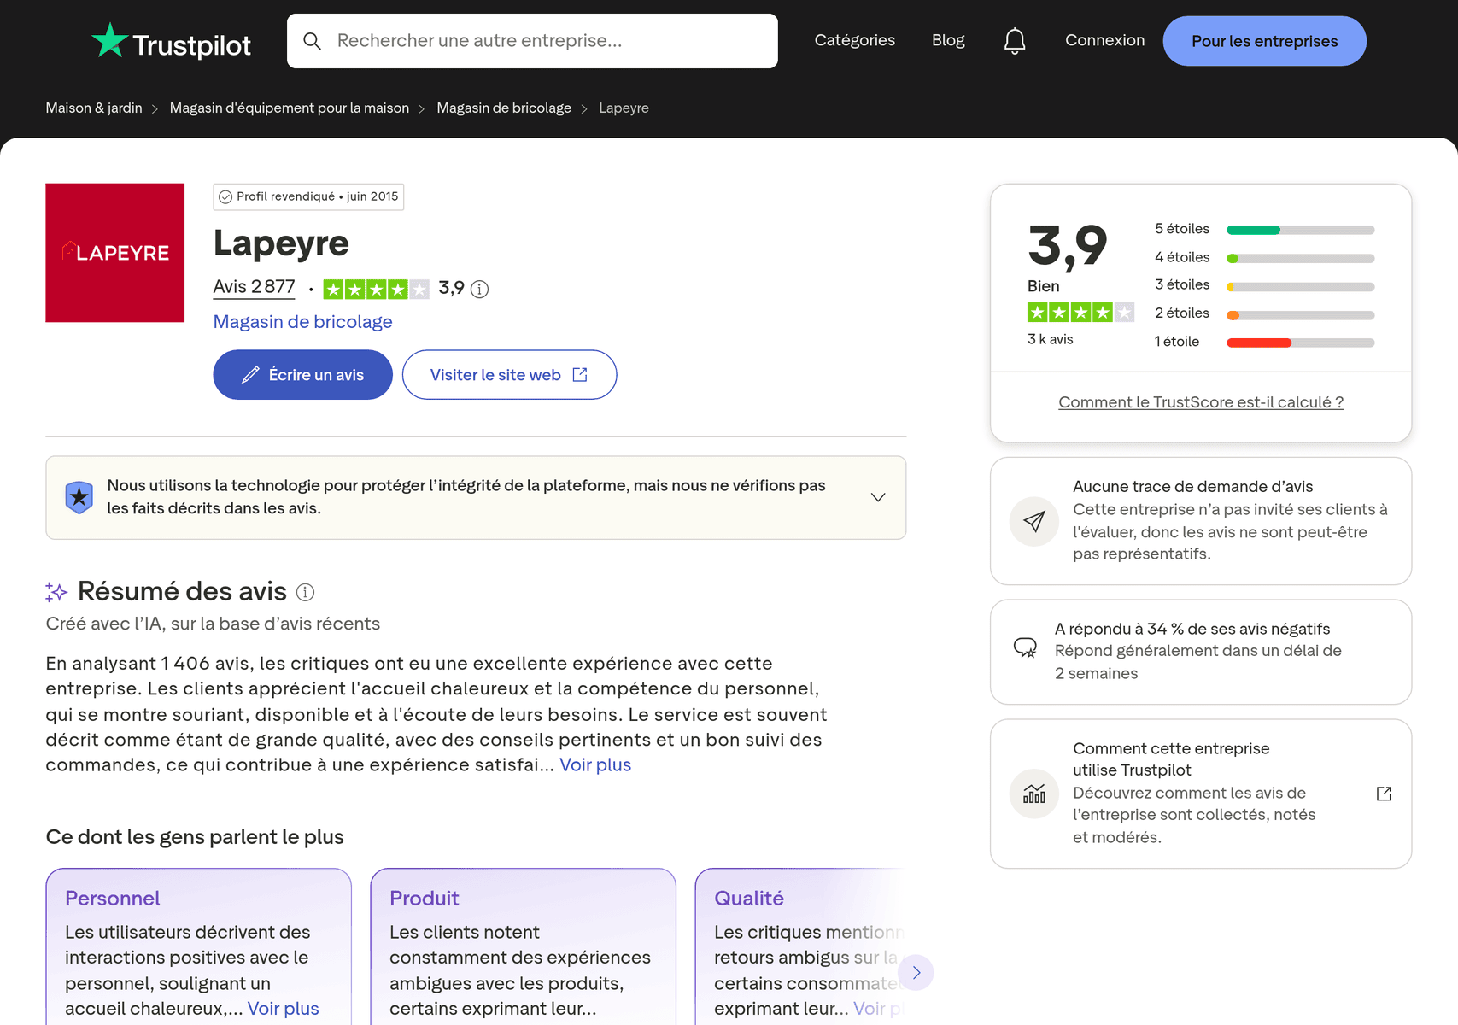The height and width of the screenshot is (1025, 1458).
Task: Click the Avis 2 877 link
Action: click(254, 287)
